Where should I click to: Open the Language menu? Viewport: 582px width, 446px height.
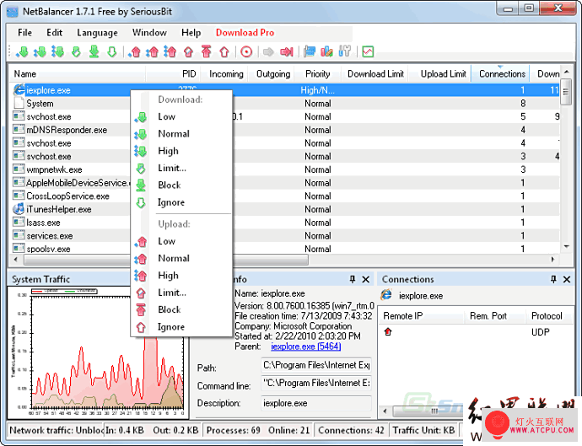97,33
